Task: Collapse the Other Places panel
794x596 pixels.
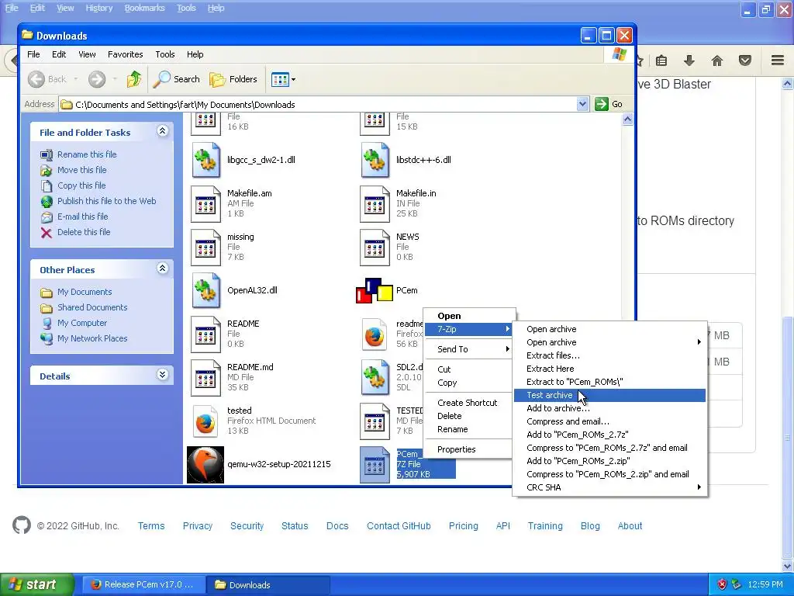Action: tap(162, 269)
